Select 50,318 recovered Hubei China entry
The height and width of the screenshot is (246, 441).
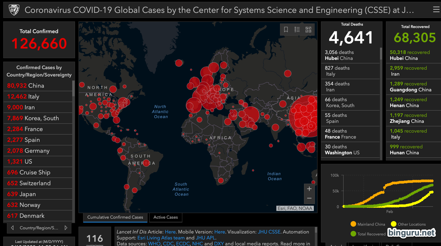[414, 55]
